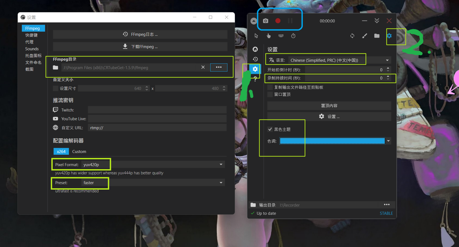Clear the FFmpeg folder path with X
This screenshot has height=247, width=459.
[x=203, y=67]
